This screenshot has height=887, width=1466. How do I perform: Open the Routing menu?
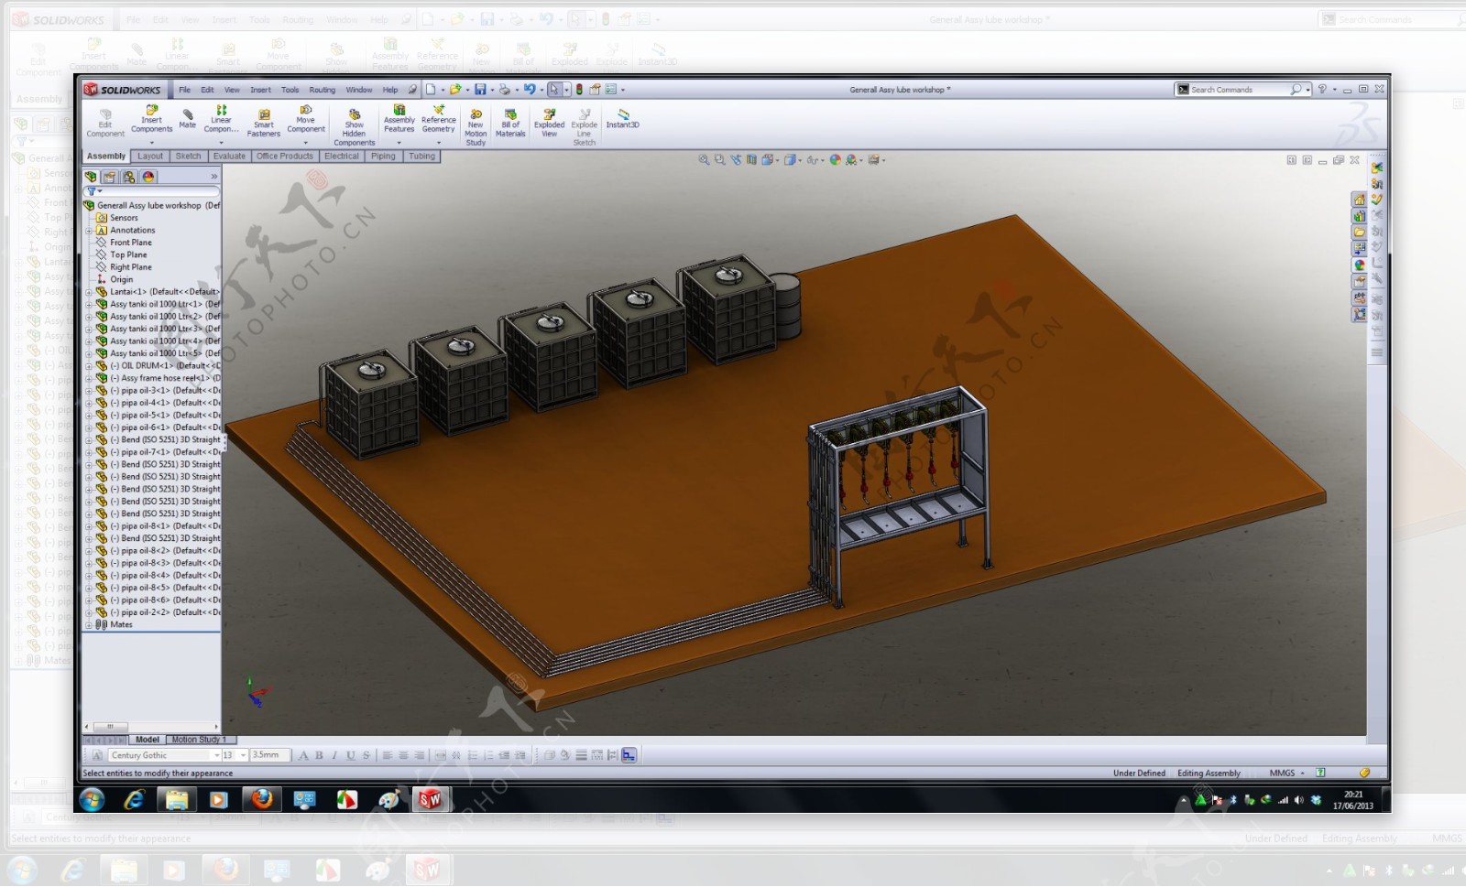(x=322, y=90)
